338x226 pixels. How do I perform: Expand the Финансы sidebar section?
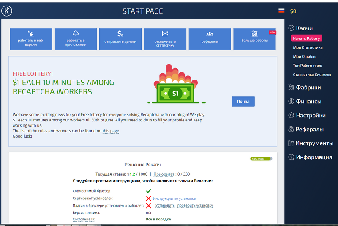tap(308, 102)
